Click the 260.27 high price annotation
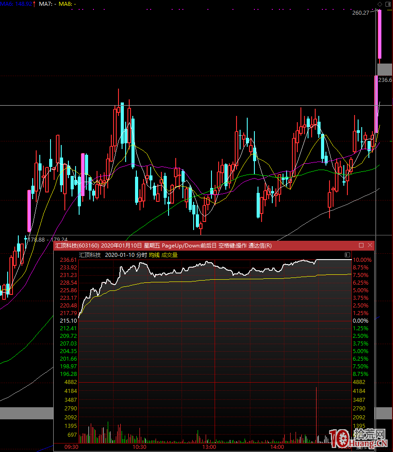 [x=360, y=13]
